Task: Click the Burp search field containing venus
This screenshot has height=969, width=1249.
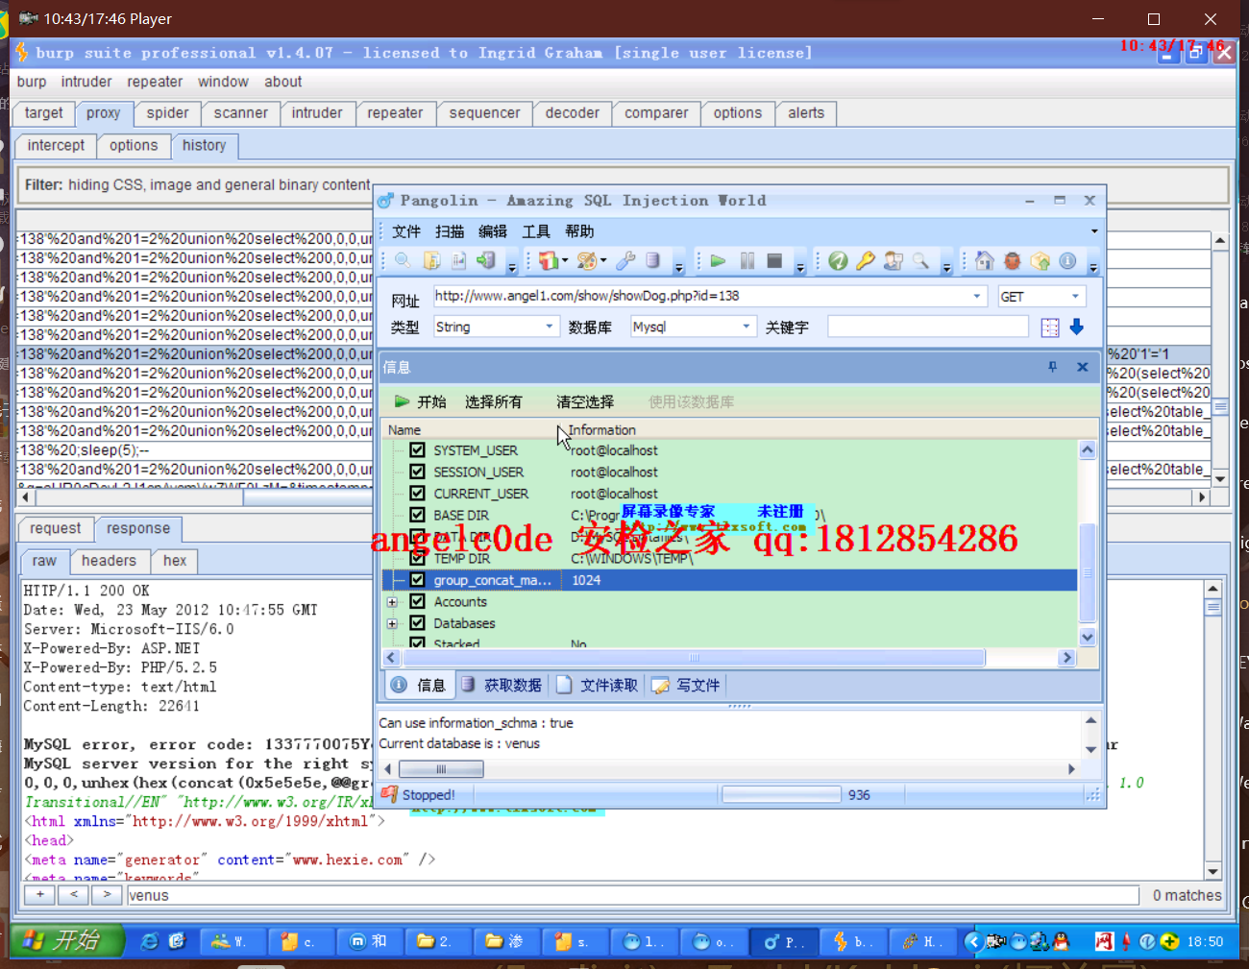Action: [632, 895]
